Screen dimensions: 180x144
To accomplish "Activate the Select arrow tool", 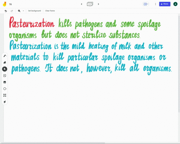I will [x=4, y=69].
